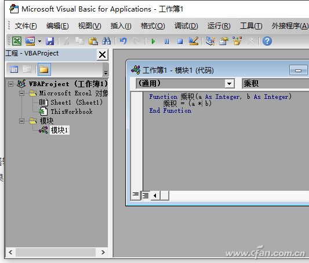Switch to Full Module View button

point(146,195)
